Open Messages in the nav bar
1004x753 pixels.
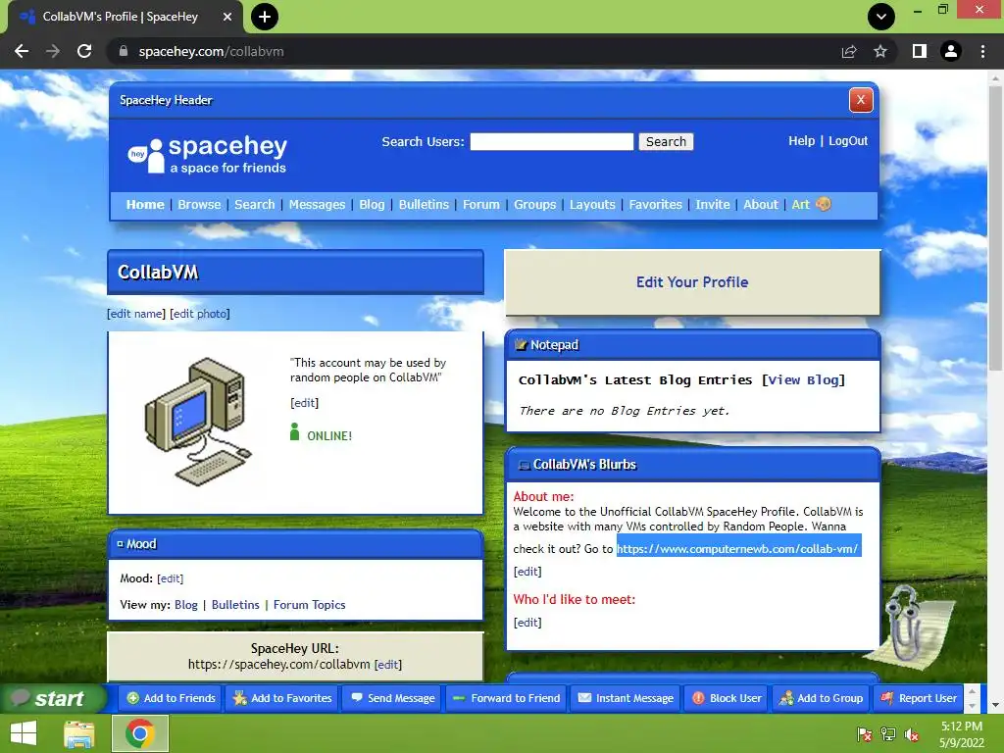point(317,204)
